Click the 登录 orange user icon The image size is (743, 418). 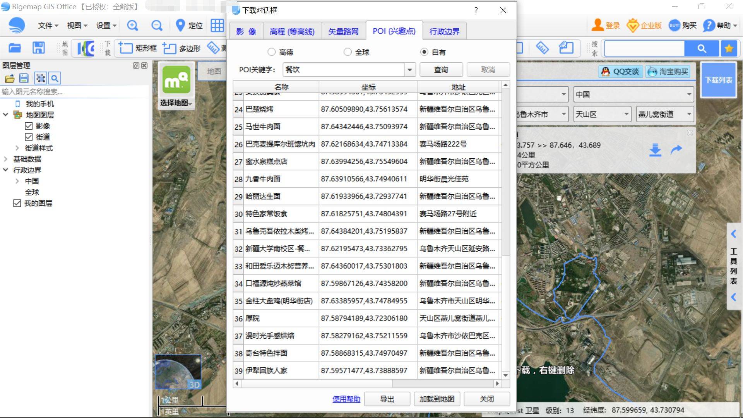coord(597,25)
